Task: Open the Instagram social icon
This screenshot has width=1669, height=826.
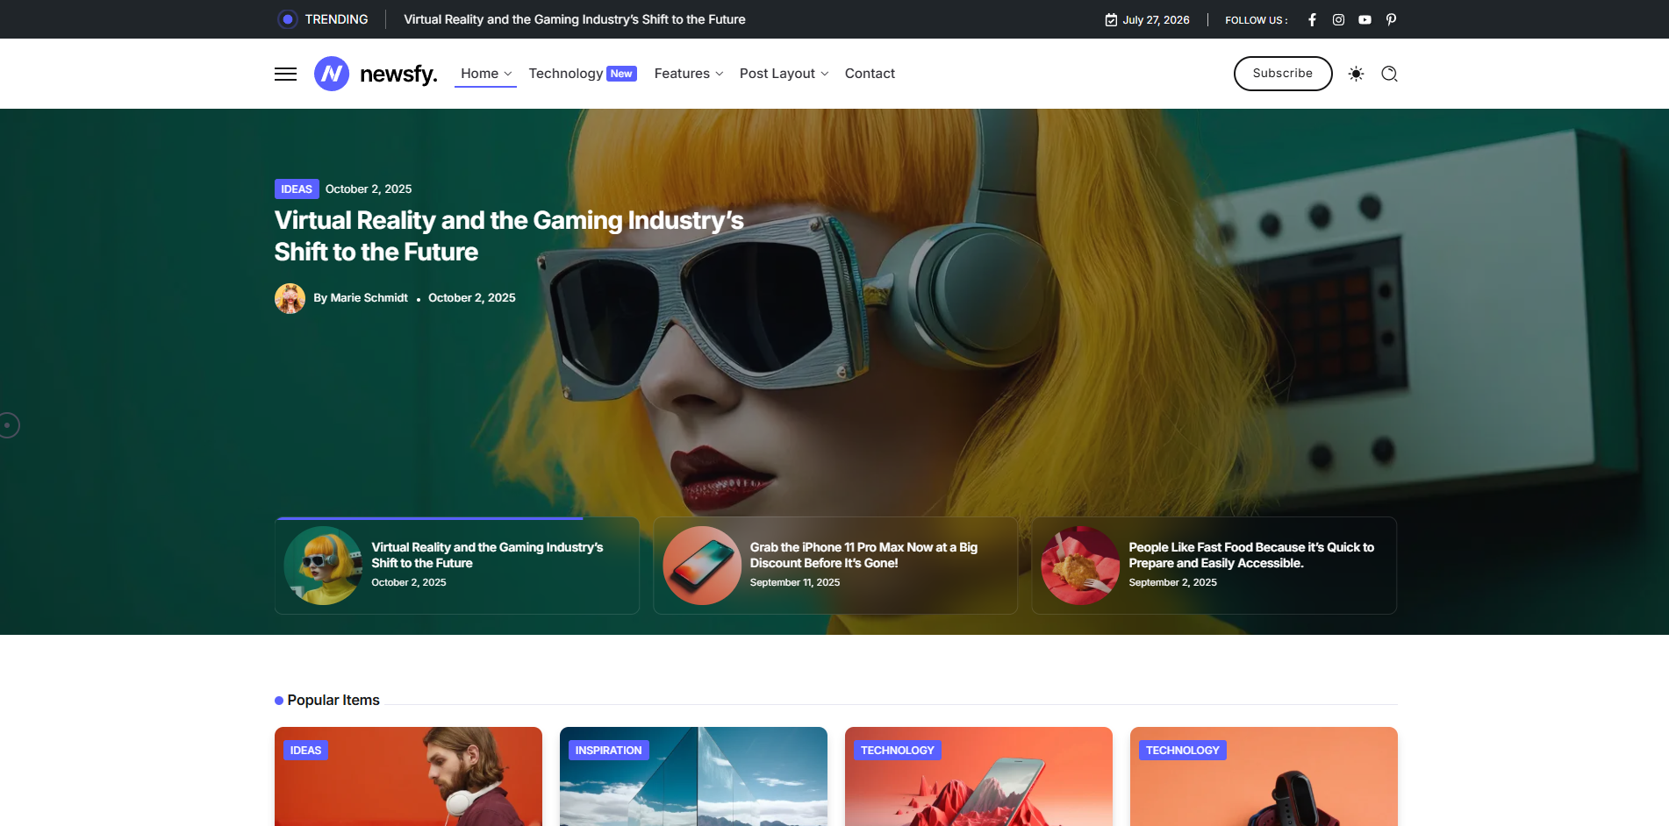Action: click(1338, 19)
